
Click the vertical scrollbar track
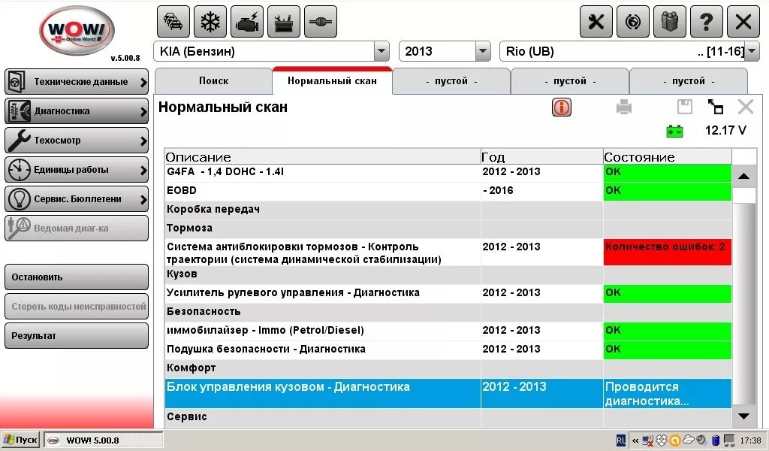[743, 295]
